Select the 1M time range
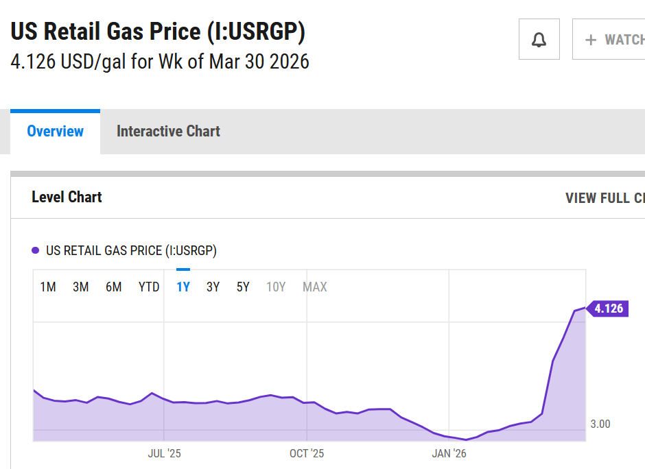 48,287
